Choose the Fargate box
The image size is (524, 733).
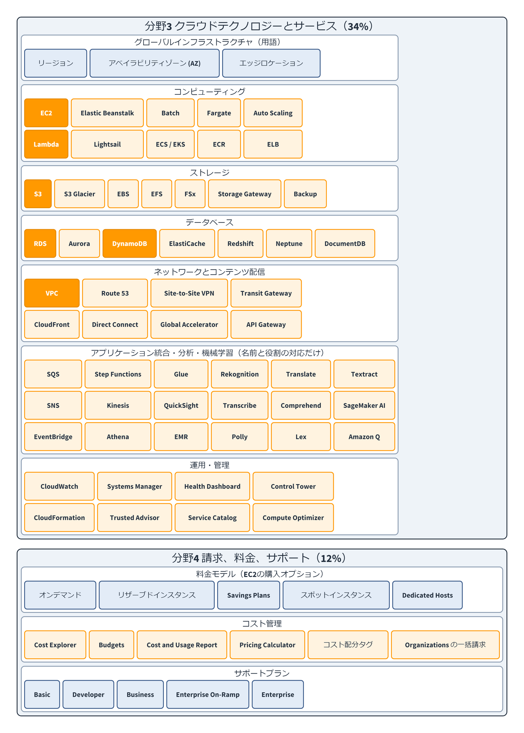coord(219,113)
